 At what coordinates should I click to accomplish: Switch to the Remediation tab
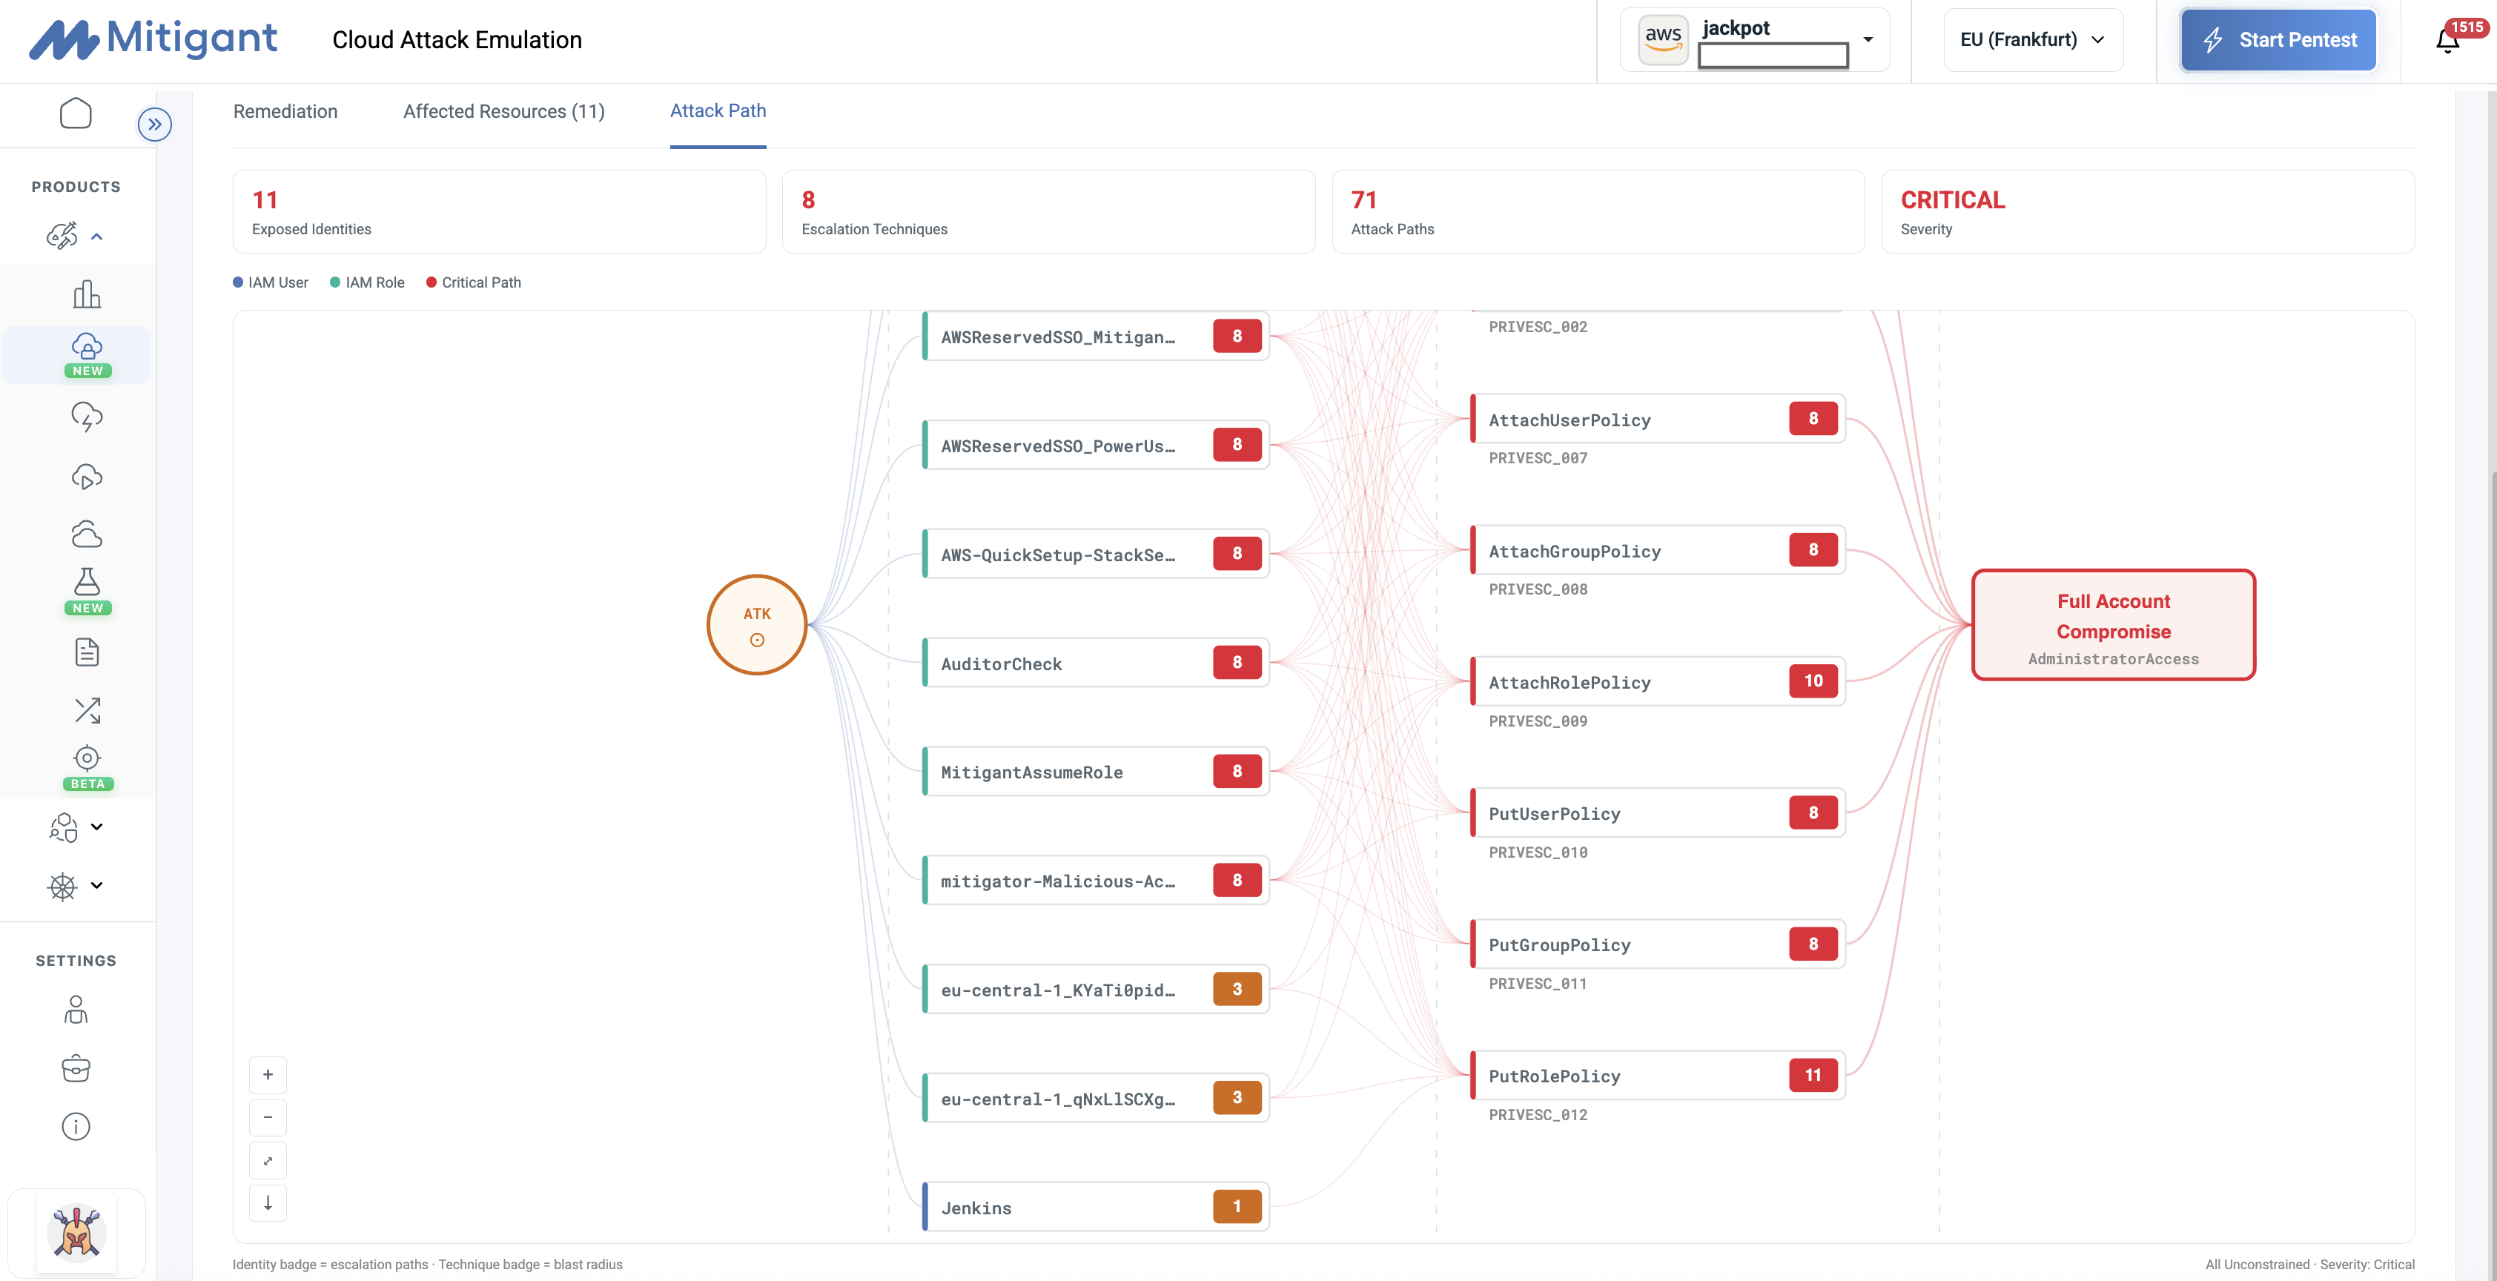[285, 111]
